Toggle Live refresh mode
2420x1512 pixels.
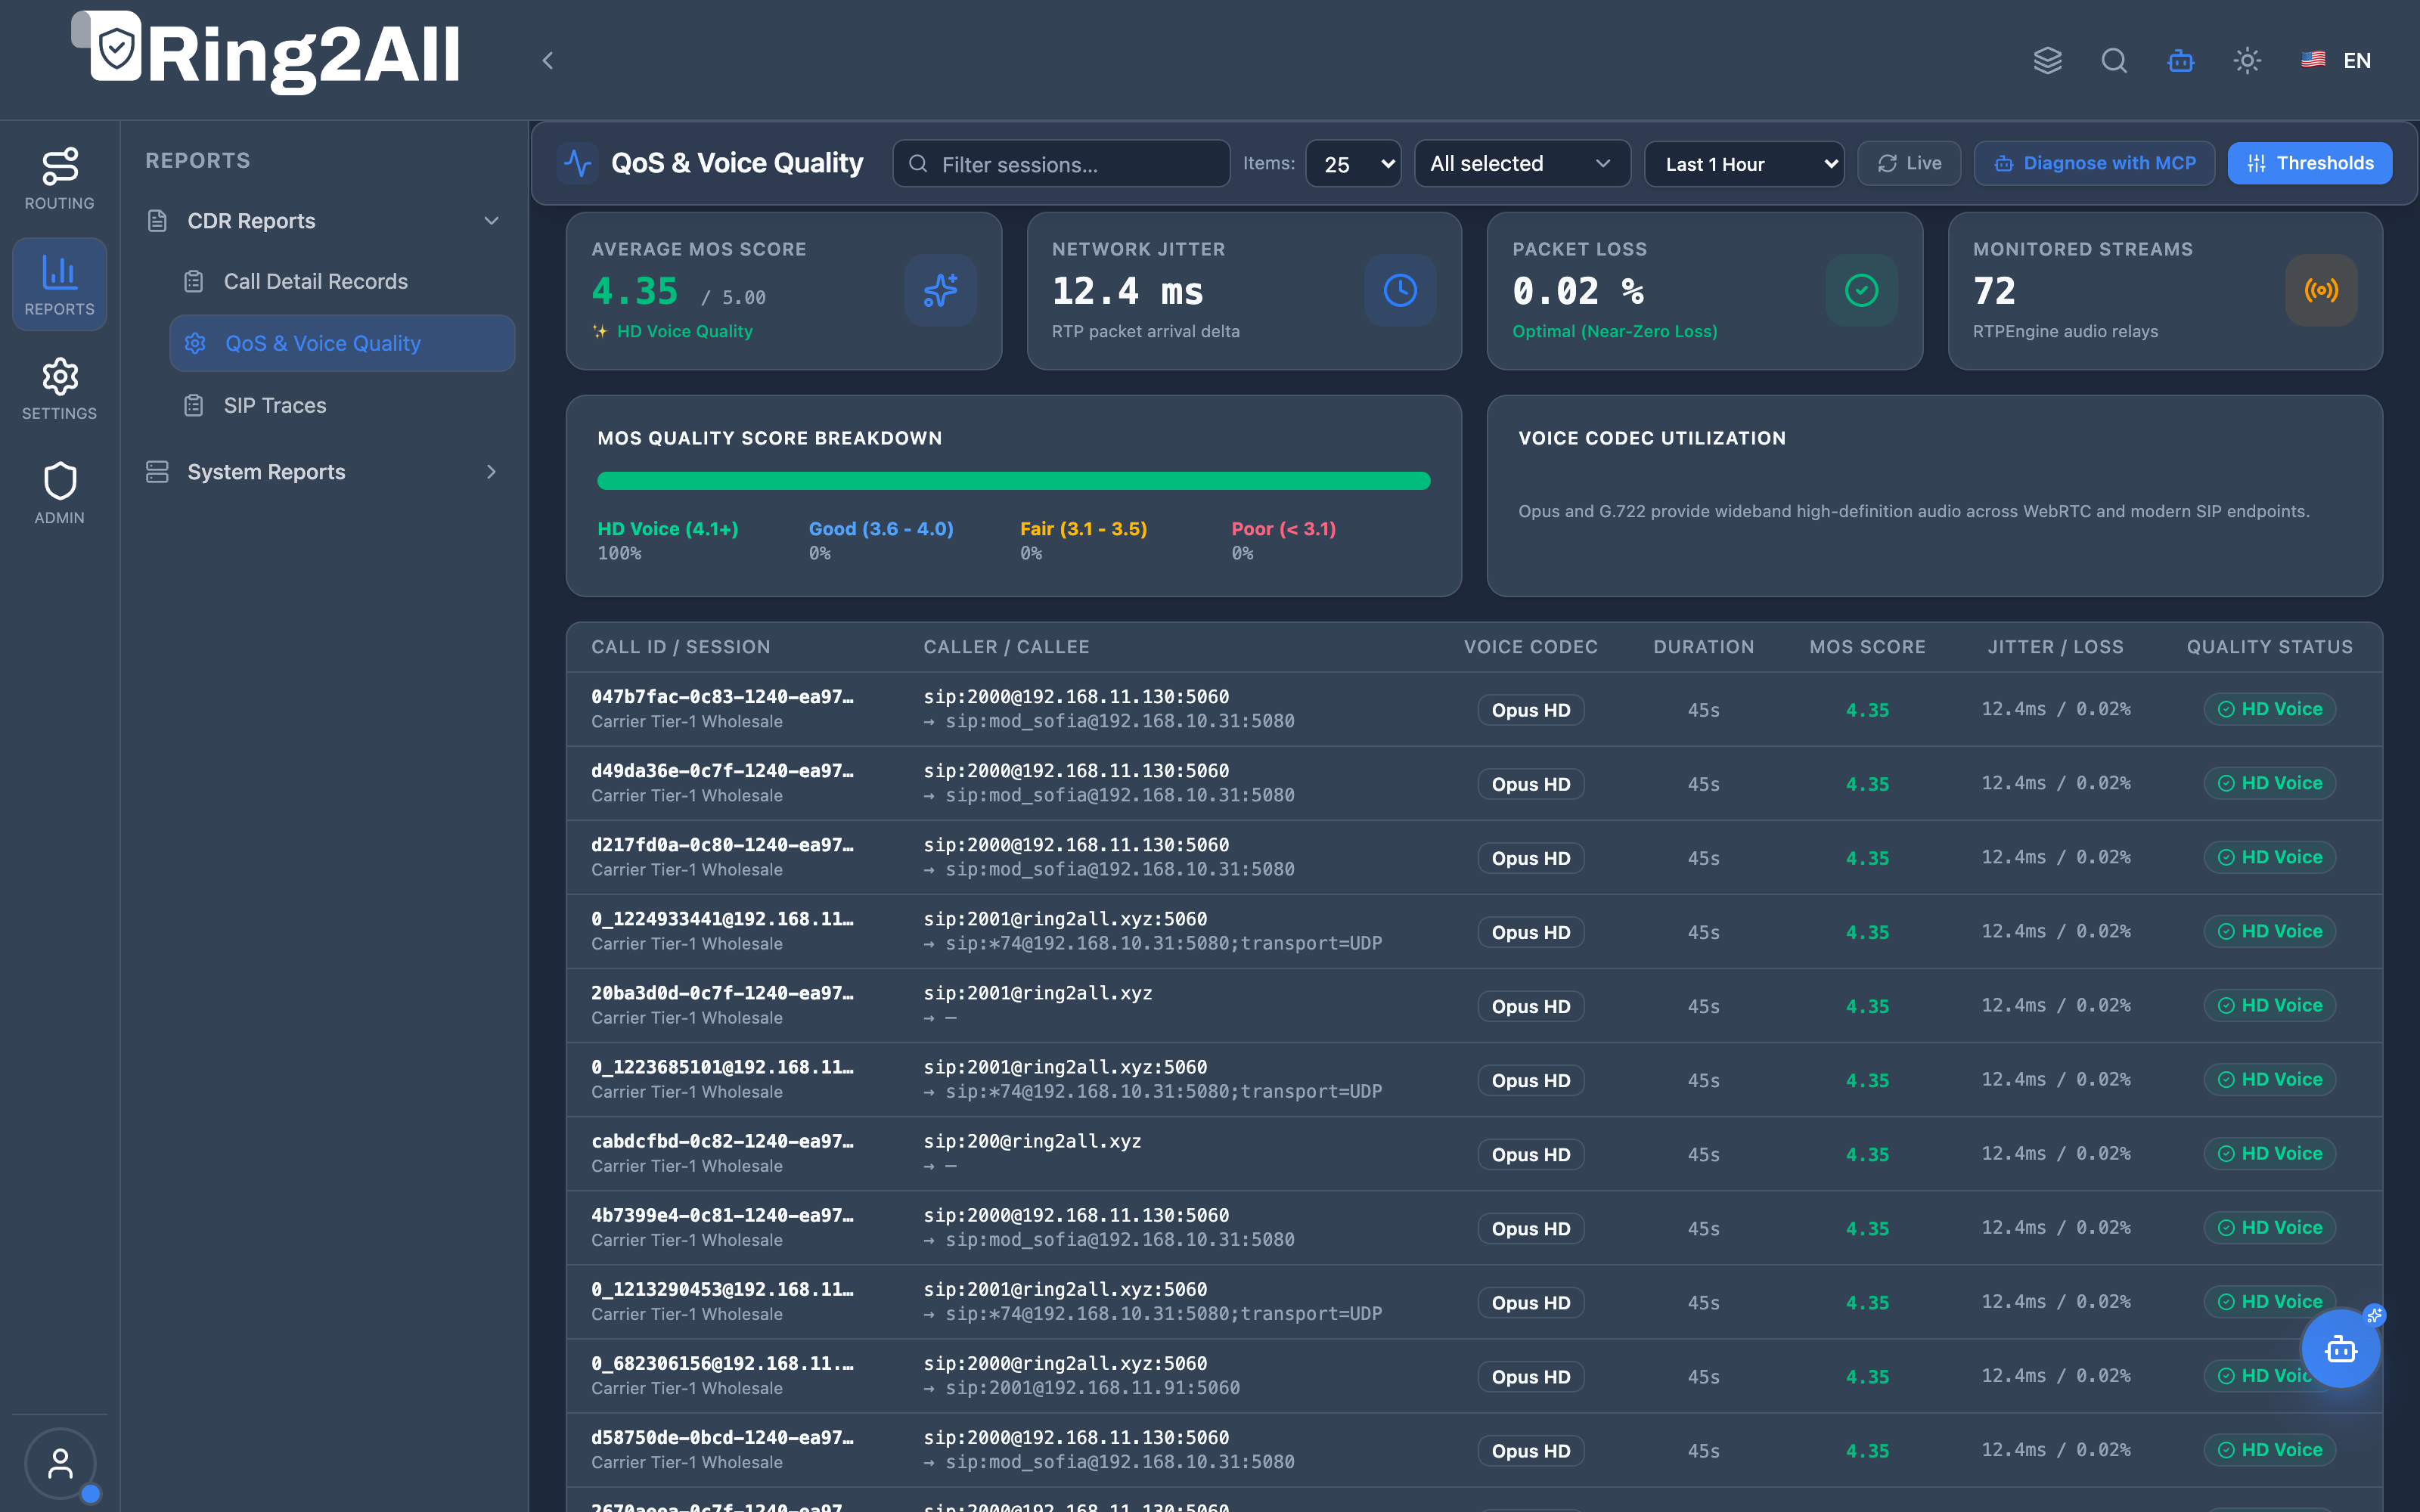[1909, 163]
